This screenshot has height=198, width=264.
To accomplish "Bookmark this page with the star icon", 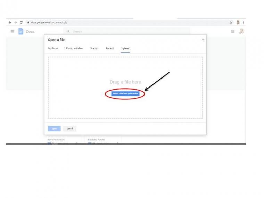I will pyautogui.click(x=231, y=22).
